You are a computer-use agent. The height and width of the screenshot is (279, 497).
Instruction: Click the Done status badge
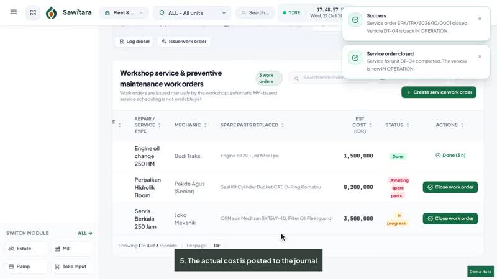point(398,156)
